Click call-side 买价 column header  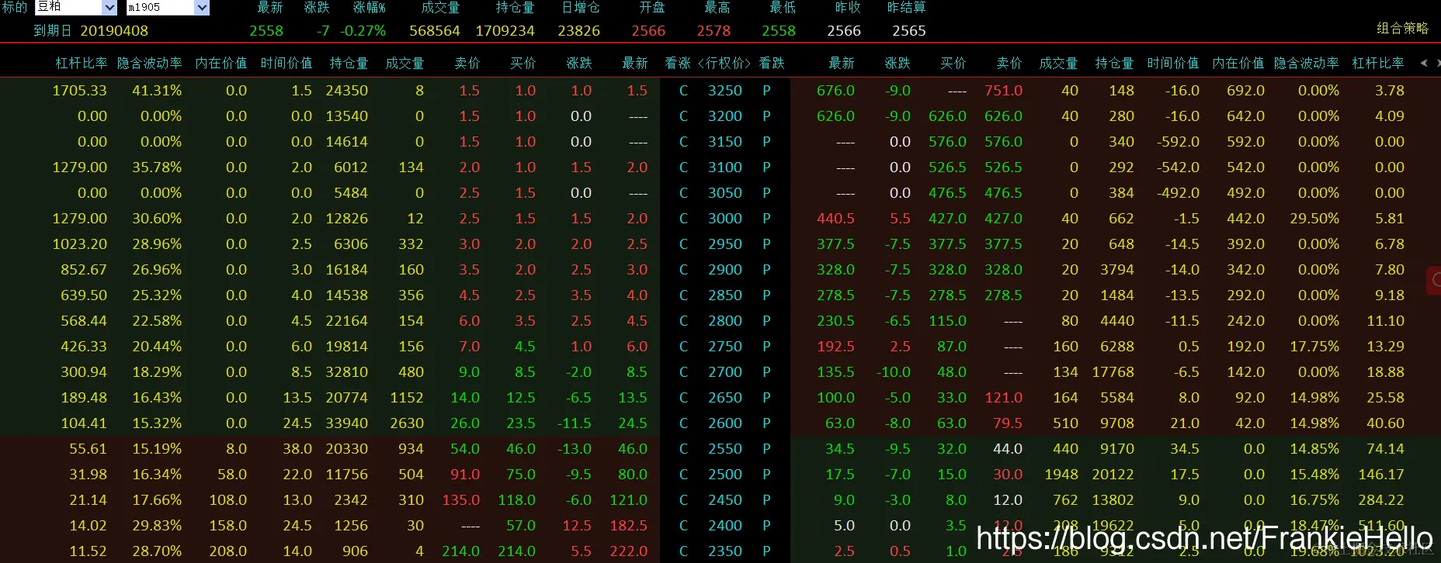[523, 63]
